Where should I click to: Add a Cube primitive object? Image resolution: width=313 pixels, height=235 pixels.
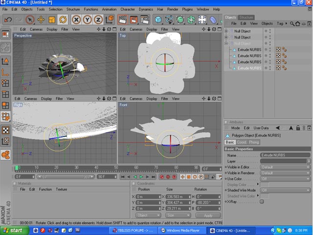pyautogui.click(x=158, y=20)
